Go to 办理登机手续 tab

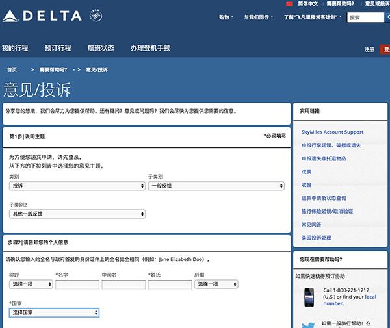coord(149,48)
